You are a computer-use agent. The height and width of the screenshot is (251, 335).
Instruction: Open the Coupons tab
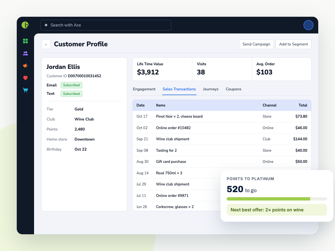point(234,89)
